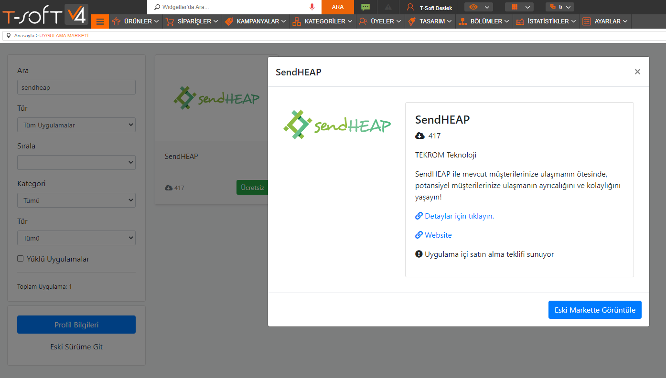This screenshot has width=666, height=378.
Task: Close the SendHEAP dialog with X
Action: [x=637, y=72]
